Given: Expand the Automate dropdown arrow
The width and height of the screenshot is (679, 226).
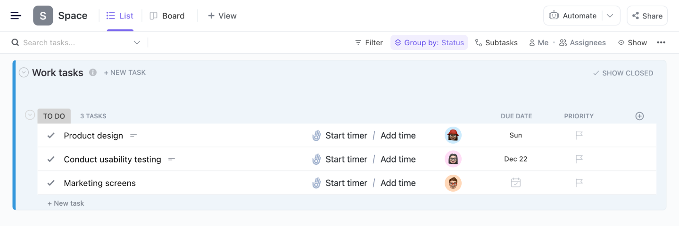Looking at the screenshot, I should point(610,16).
